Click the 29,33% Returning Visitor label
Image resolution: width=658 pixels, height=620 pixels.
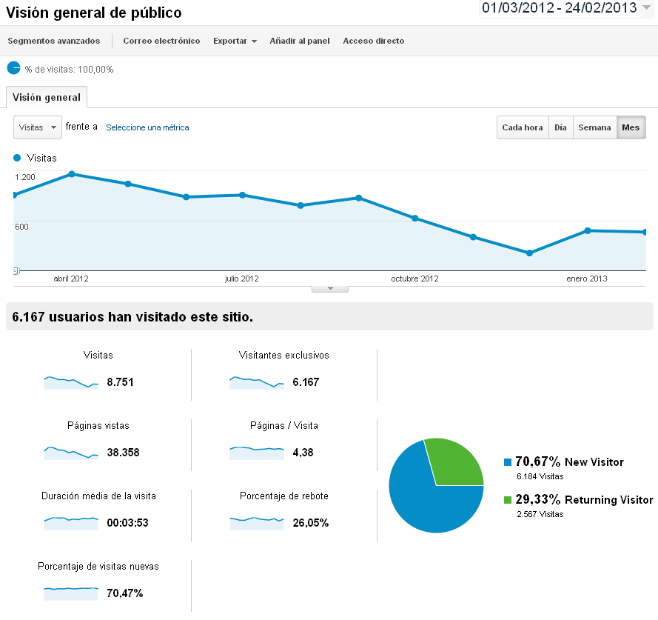(584, 499)
